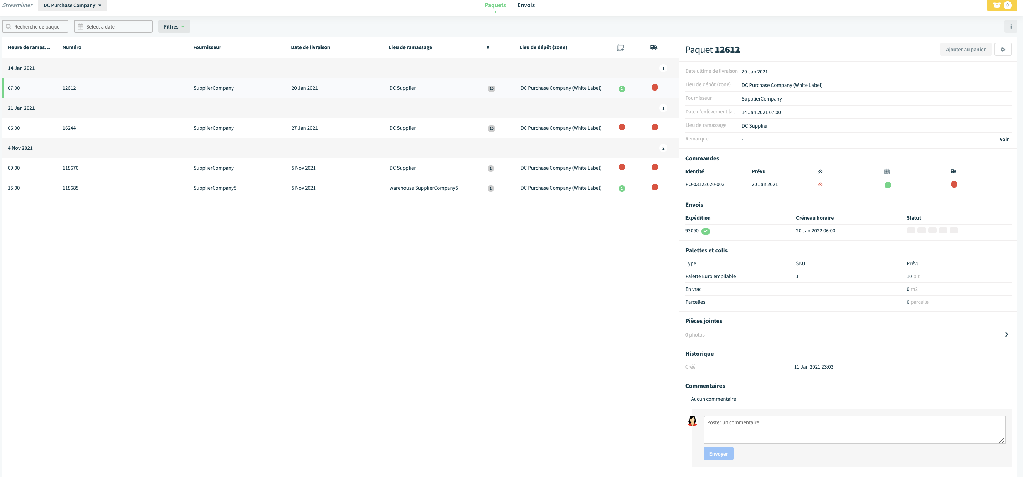Click SupplierCompany5 supplier cell

[215, 188]
